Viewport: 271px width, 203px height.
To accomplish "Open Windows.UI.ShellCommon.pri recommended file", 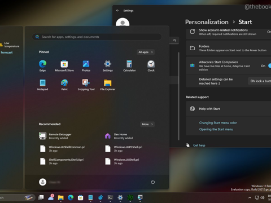I will pyautogui.click(x=62, y=149).
